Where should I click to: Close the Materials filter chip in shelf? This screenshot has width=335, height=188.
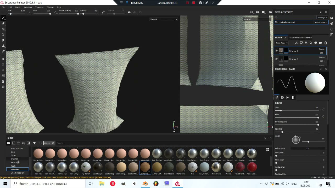pos(53,143)
